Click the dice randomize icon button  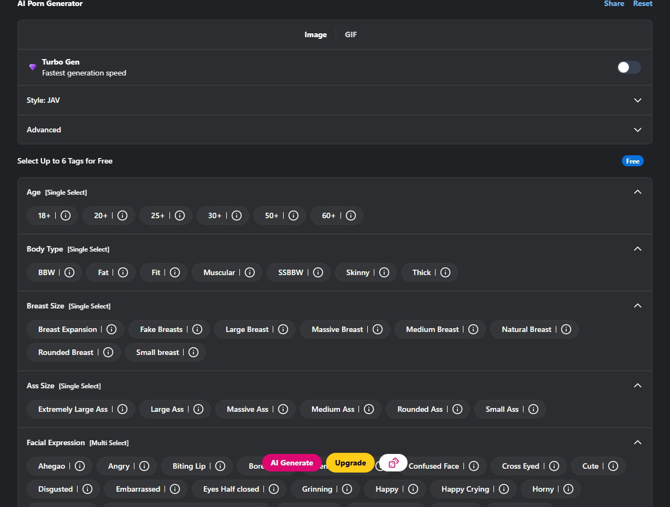coord(393,463)
